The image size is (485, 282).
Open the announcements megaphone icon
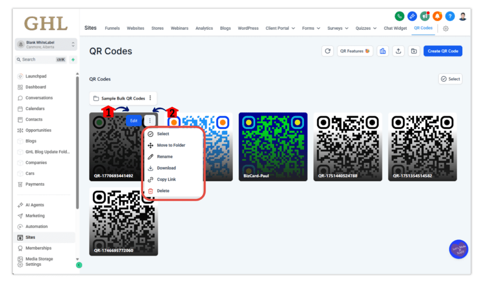click(x=424, y=16)
